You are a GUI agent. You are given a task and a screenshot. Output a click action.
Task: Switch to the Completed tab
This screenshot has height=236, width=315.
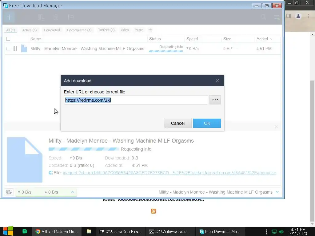[52, 30]
